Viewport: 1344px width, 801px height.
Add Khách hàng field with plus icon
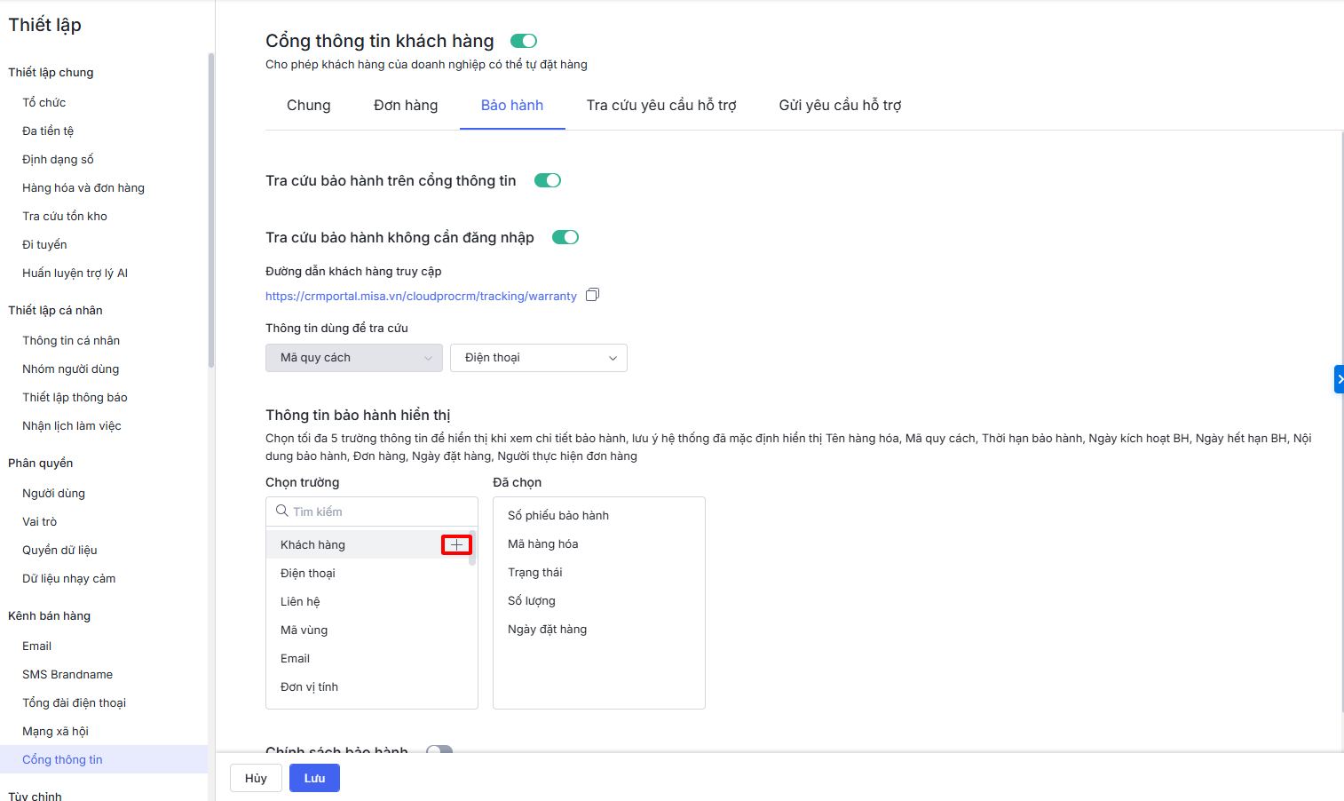pos(456,544)
